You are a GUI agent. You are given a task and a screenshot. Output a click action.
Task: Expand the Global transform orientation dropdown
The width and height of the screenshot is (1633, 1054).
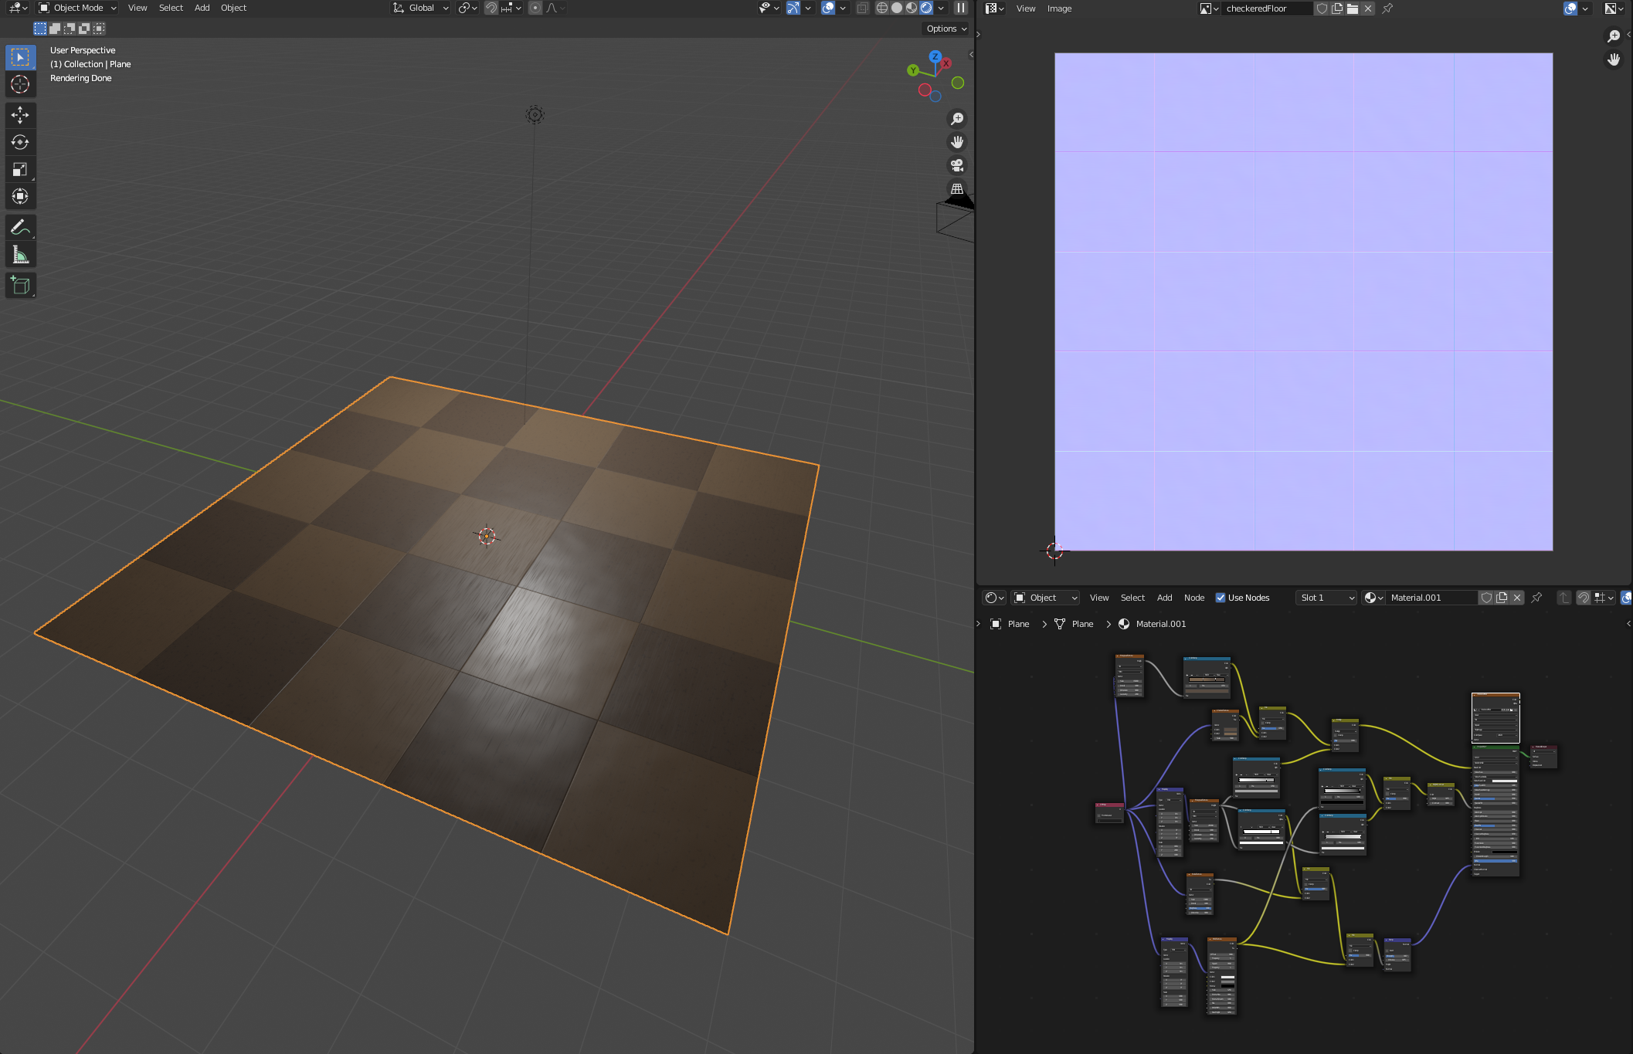[x=421, y=8]
